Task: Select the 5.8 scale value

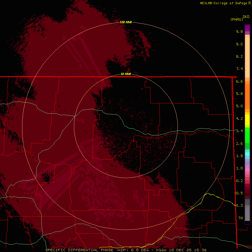Action: tap(239, 94)
